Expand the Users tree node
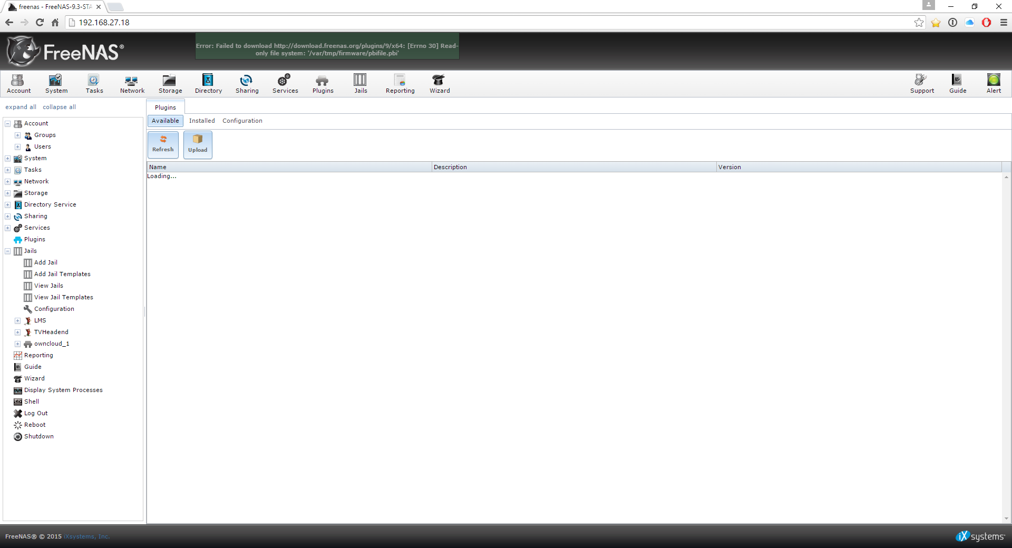Image resolution: width=1012 pixels, height=548 pixels. tap(17, 147)
